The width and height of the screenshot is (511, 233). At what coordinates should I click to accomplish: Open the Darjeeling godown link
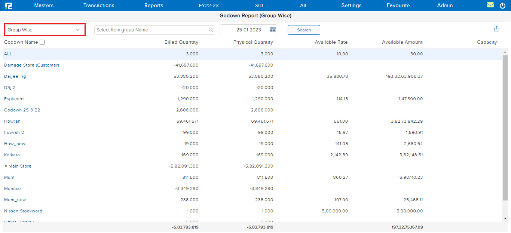[15, 76]
